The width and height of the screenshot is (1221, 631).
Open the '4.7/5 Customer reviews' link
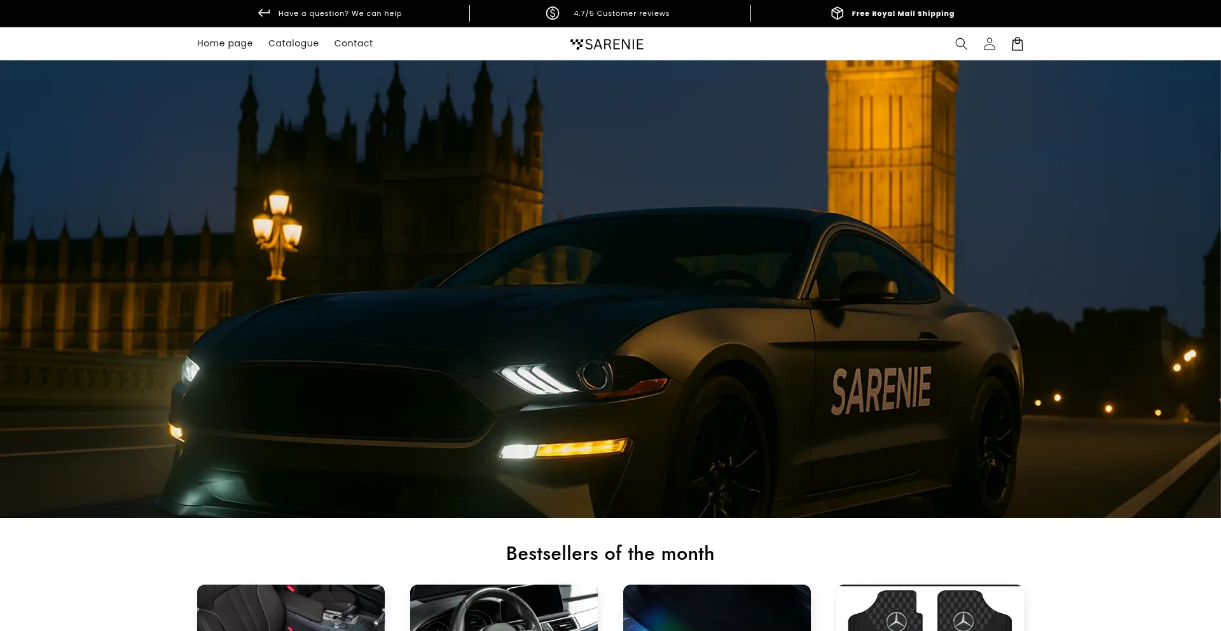coord(621,13)
